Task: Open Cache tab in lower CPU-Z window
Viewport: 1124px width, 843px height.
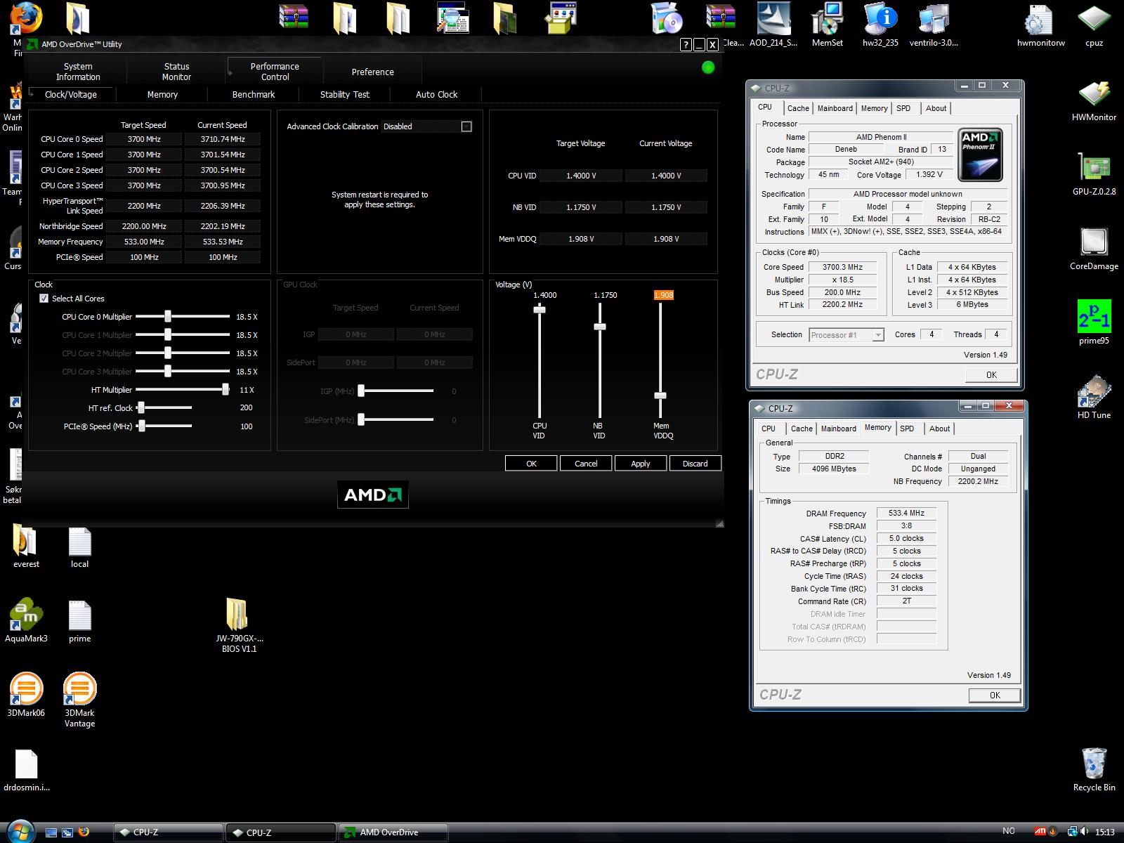Action: [x=802, y=429]
